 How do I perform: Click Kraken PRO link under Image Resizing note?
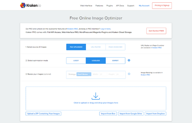click(x=145, y=75)
